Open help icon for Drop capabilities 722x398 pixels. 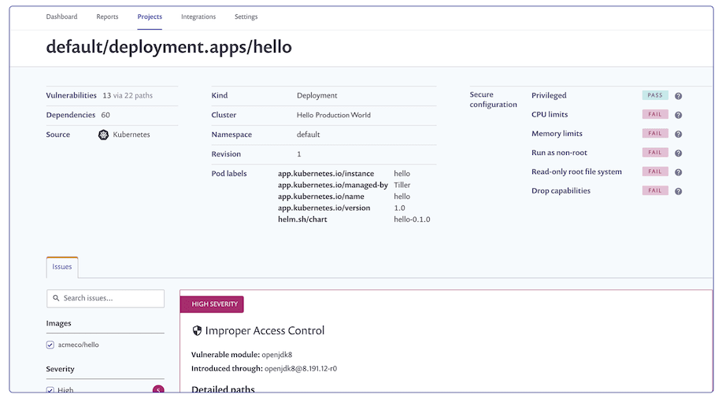click(x=678, y=191)
